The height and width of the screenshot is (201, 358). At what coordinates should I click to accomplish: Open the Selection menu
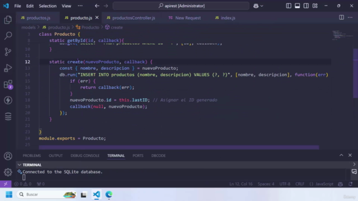(48, 6)
